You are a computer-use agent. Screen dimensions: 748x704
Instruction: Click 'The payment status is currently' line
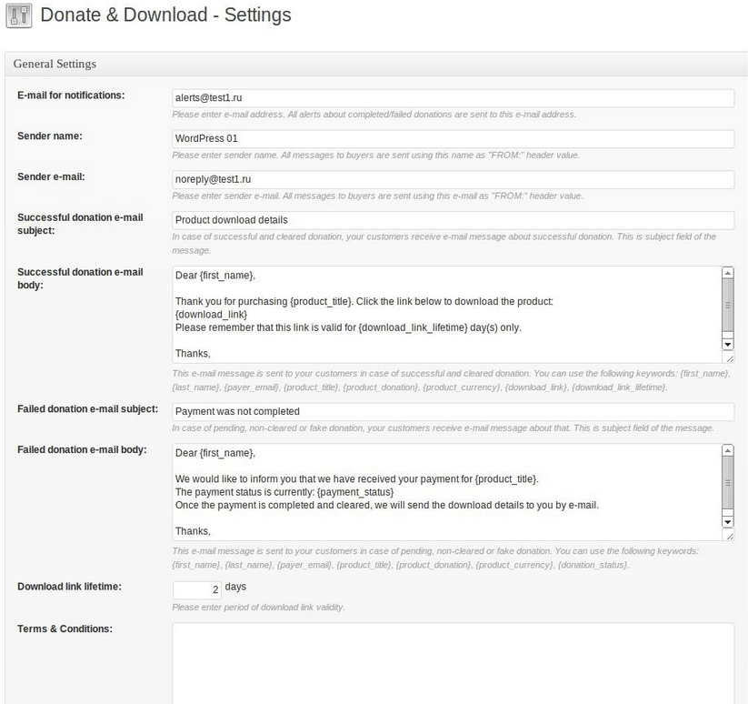tap(284, 492)
